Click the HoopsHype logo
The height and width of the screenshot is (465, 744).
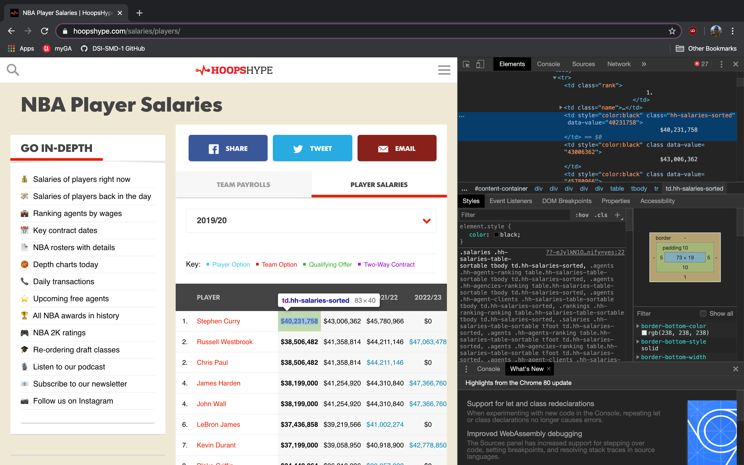tap(234, 70)
